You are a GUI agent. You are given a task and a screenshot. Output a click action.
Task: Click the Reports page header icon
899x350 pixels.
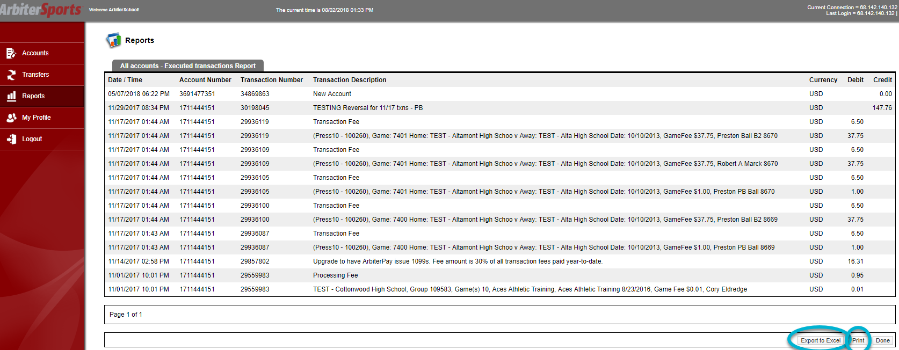(x=113, y=40)
